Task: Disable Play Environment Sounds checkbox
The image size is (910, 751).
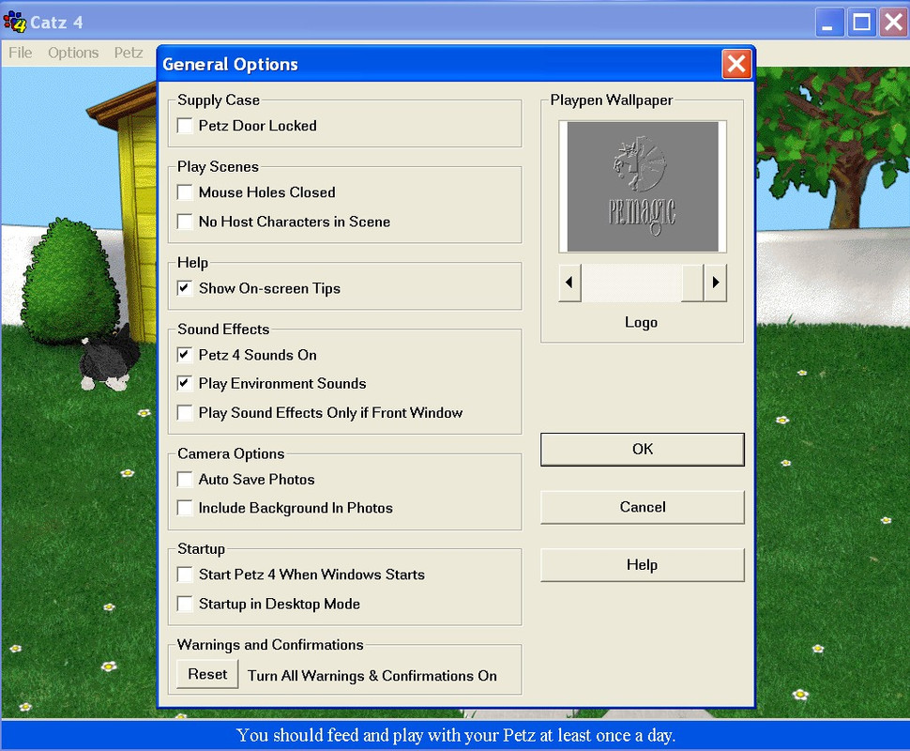Action: click(185, 383)
